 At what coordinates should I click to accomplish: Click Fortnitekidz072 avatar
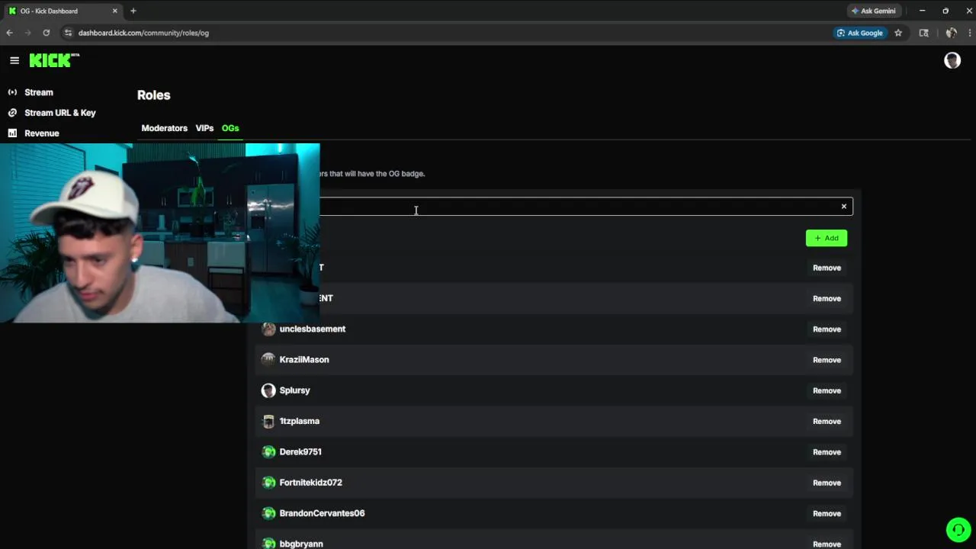(x=268, y=482)
